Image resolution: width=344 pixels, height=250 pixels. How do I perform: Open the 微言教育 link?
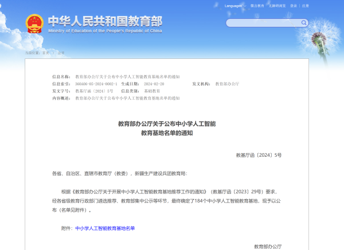pyautogui.click(x=257, y=6)
